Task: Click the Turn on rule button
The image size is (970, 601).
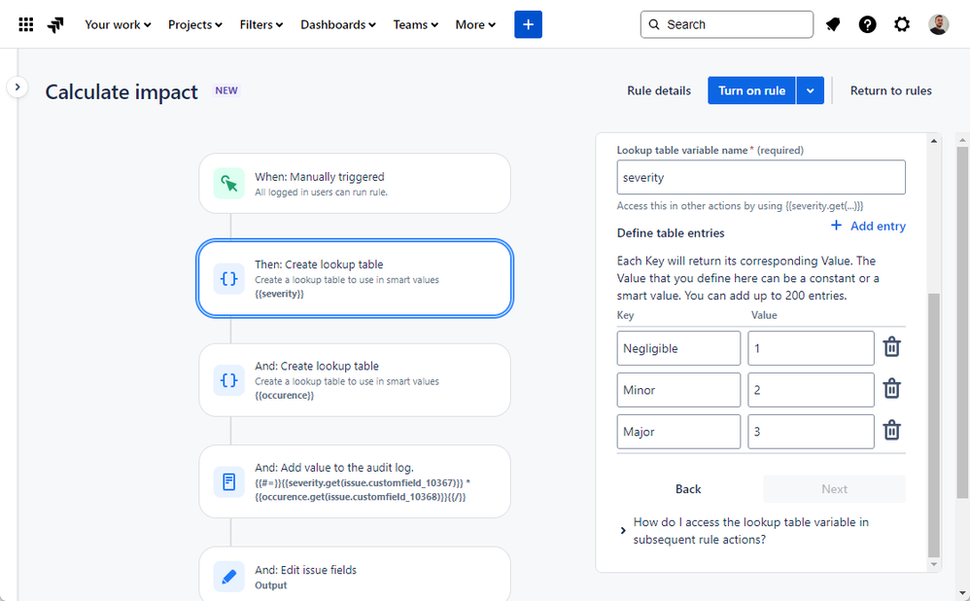Action: click(751, 91)
